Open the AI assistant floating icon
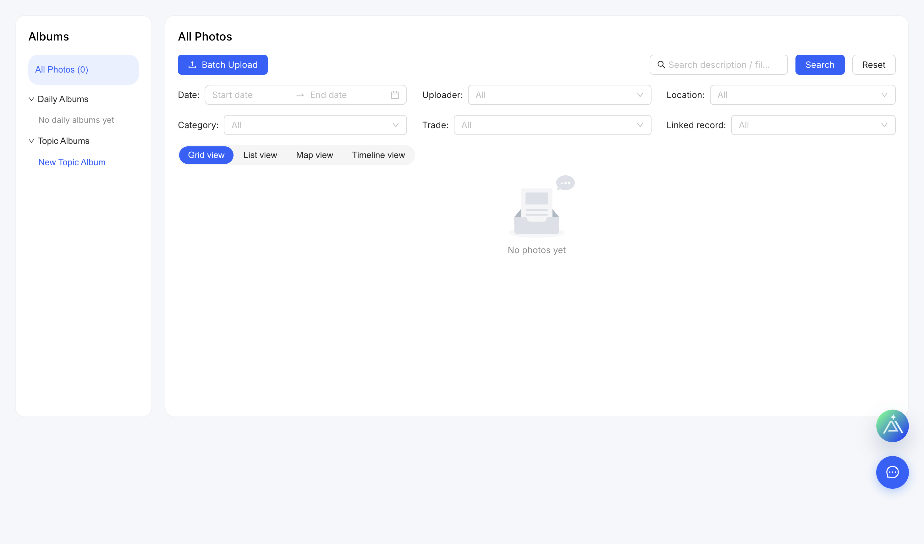 coord(892,426)
